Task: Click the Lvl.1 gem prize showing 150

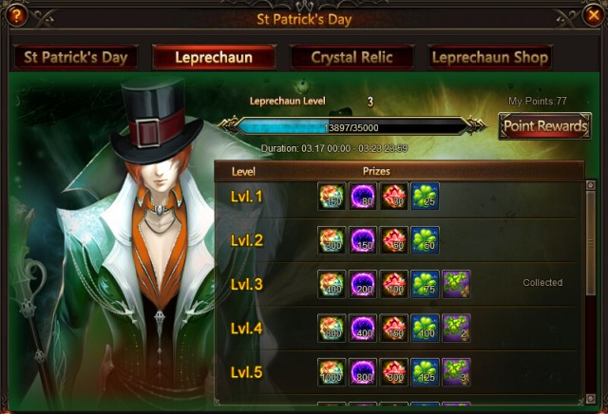Action: click(x=332, y=197)
